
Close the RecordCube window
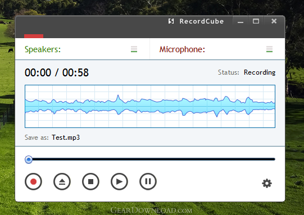click(274, 21)
